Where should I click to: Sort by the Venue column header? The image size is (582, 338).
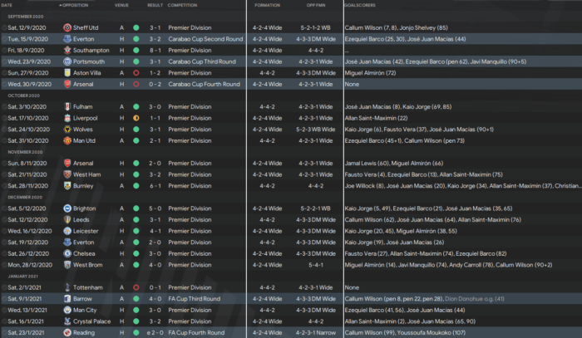pos(121,5)
